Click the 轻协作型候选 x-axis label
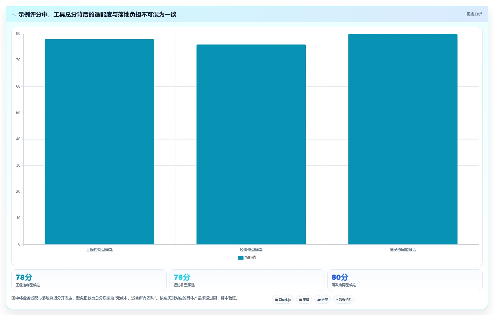The width and height of the screenshot is (494, 315). pos(251,250)
